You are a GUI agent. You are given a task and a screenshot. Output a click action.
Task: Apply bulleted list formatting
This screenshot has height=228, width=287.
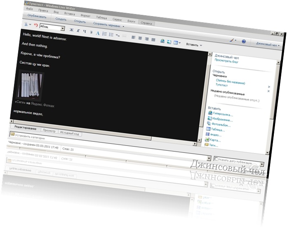coord(111,35)
